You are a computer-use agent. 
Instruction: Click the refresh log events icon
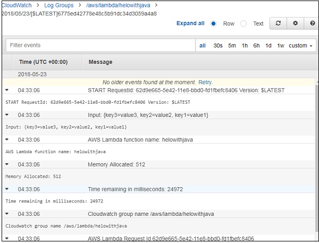279,24
